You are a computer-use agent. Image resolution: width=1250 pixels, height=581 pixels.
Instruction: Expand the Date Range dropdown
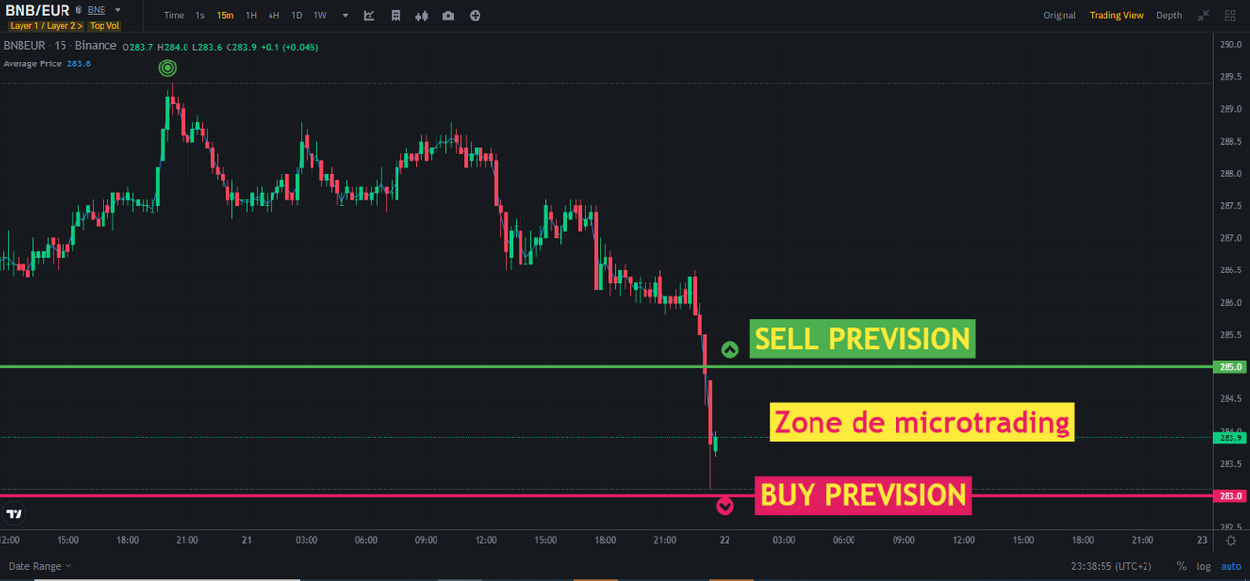(40, 566)
